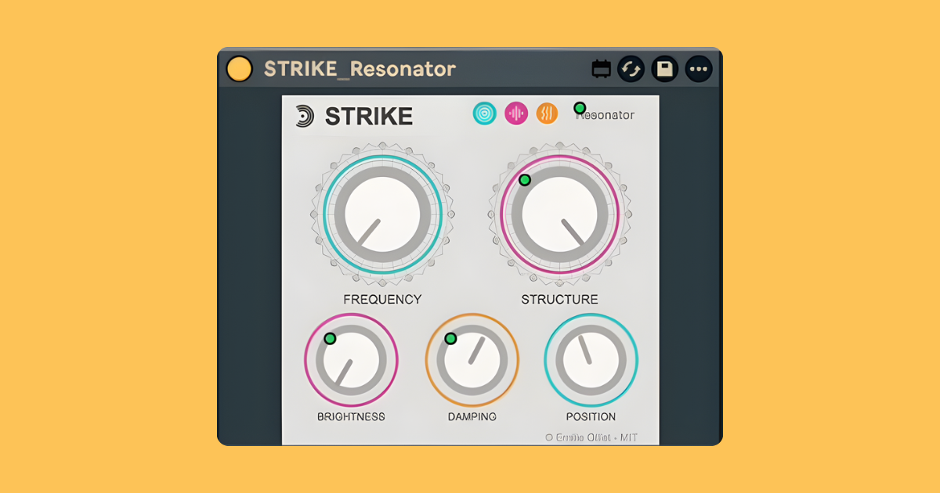The height and width of the screenshot is (493, 940).
Task: Click the green dot on DAMPING knob
Action: click(450, 338)
